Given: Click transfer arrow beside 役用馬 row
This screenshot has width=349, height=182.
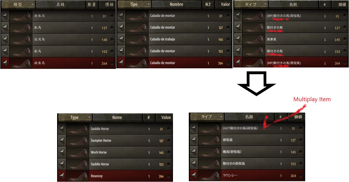Looking at the screenshot, I should [x=5, y=40].
